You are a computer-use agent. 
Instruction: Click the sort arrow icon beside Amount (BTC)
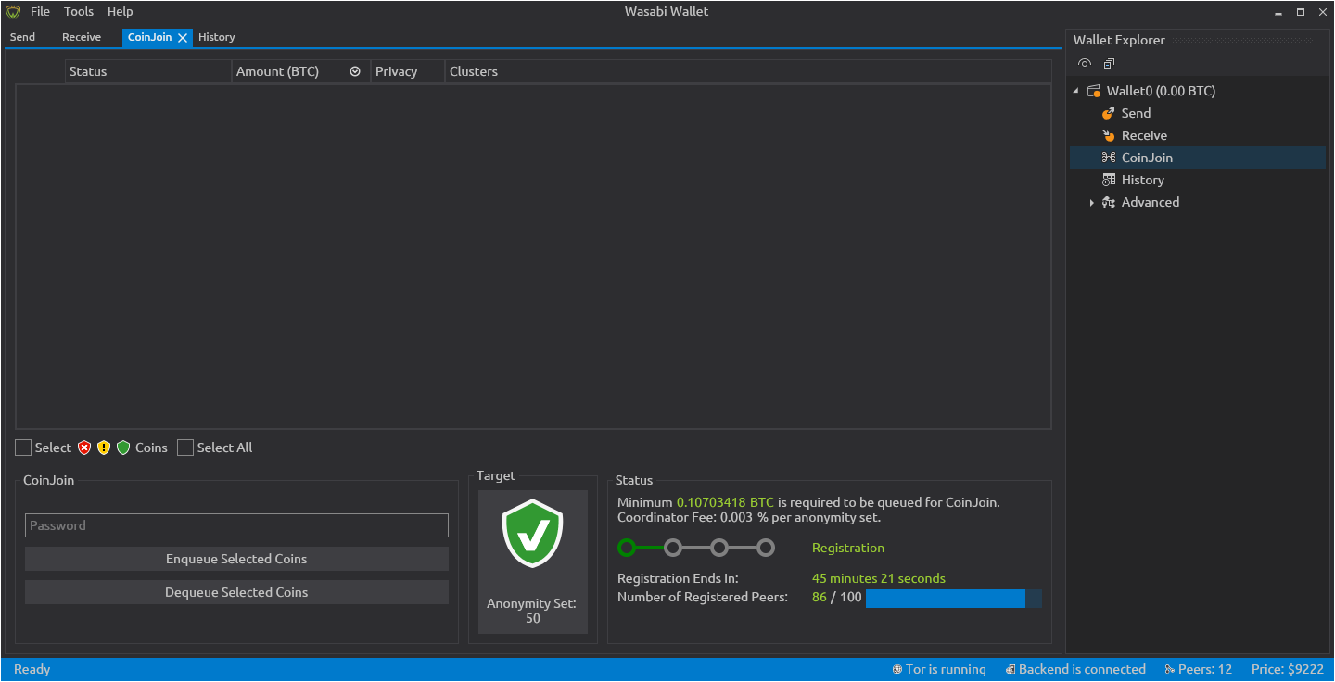[355, 71]
